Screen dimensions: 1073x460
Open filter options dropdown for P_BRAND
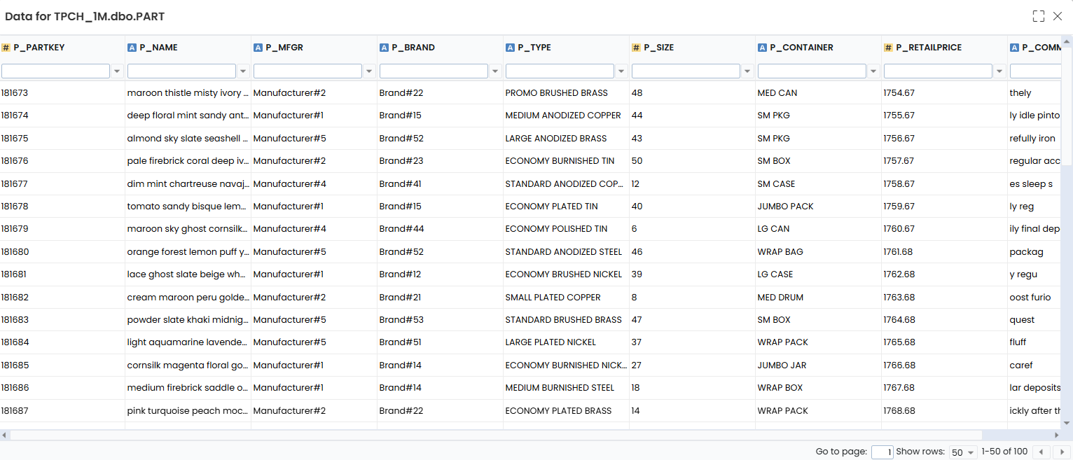pos(495,71)
